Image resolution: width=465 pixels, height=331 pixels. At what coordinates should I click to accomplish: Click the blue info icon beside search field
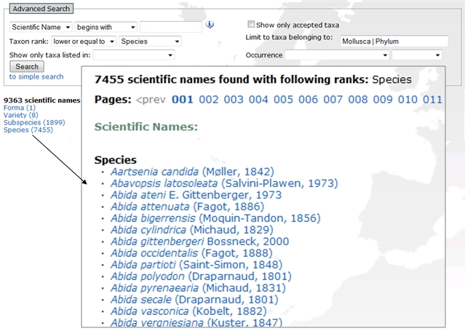[210, 25]
